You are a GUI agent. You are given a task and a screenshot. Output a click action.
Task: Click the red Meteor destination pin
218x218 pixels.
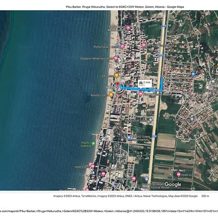point(118,84)
